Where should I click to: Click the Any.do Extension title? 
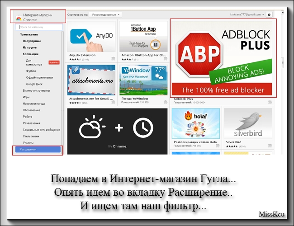(82, 55)
